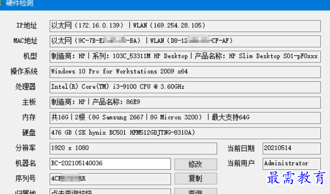
Task: Click the 归属地 field with 点击查询按钮
Action: click(x=110, y=191)
